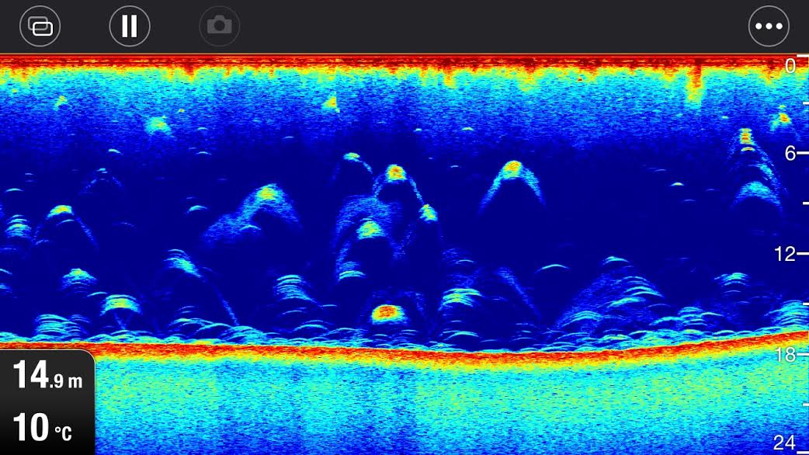The image size is (809, 455).
Task: Open the three-dot more options menu
Action: click(769, 26)
